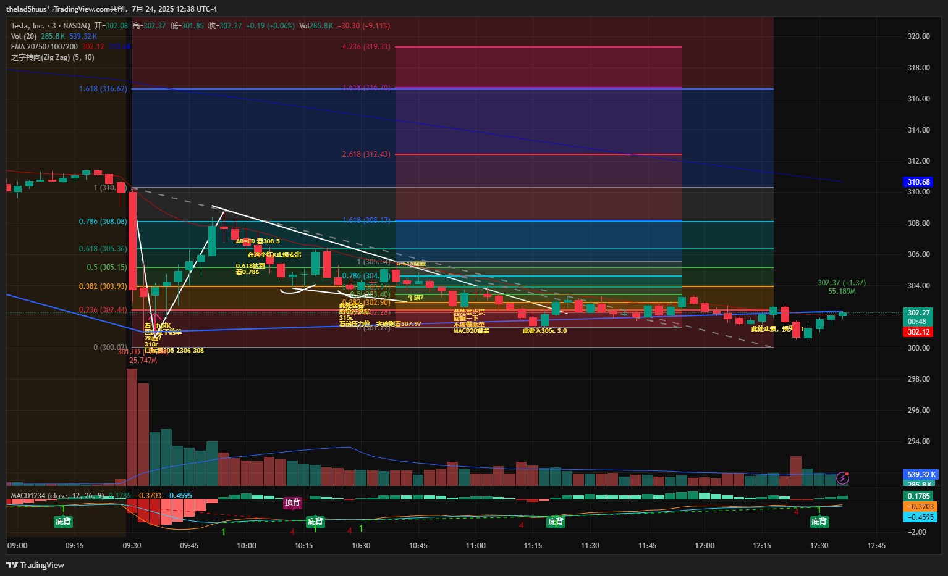Click the blue 310.68 price axis label

[919, 182]
